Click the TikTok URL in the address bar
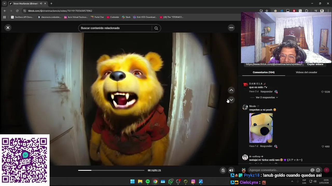The height and width of the screenshot is (186, 332). pos(60,11)
